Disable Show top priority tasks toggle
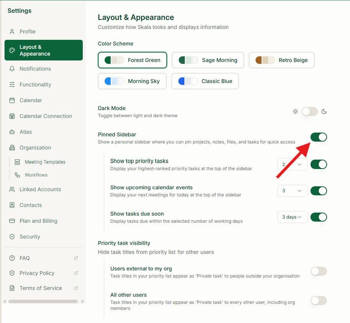Viewport: 350px width, 323px height. (319, 165)
